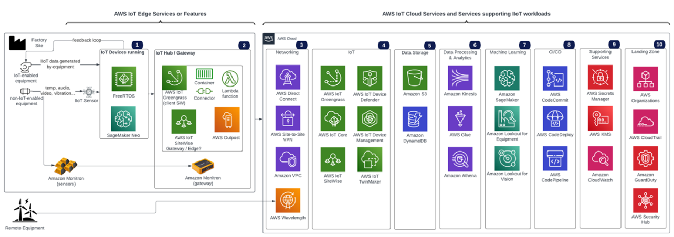Click the 'Data Processing & Analytics' heading
674x237 pixels.
460,55
